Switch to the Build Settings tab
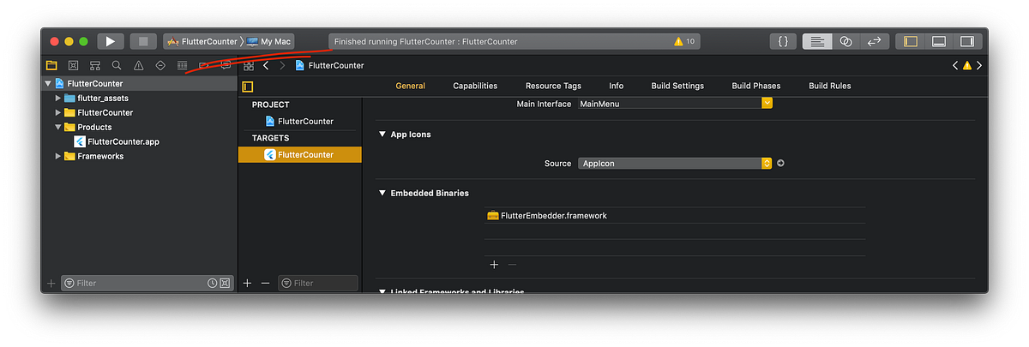1029x347 pixels. [677, 86]
